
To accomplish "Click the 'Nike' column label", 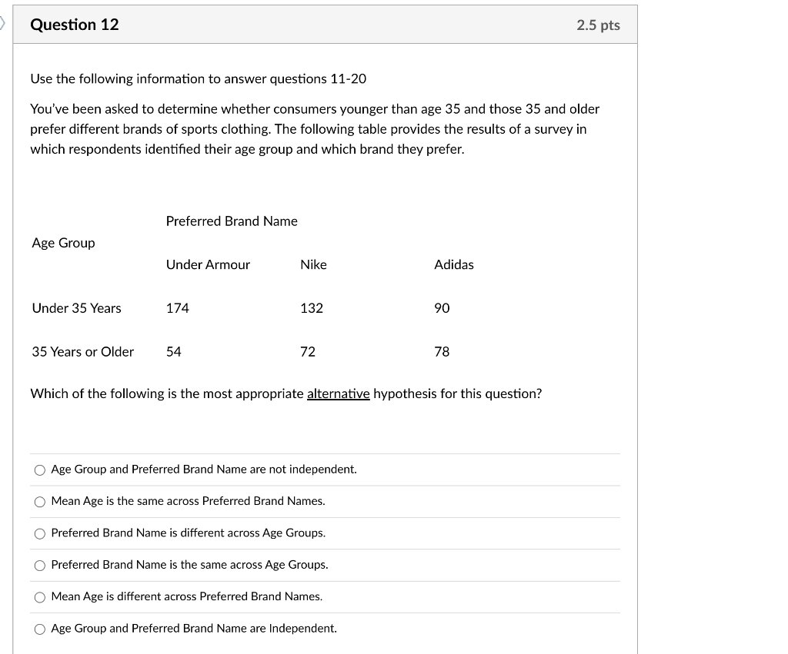I will pos(313,264).
